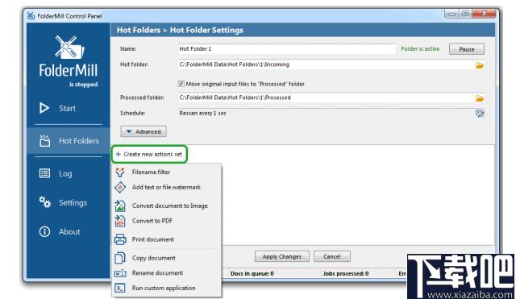Click 'Jobs processed: 0' status entry
The image size is (516, 299).
346,273
